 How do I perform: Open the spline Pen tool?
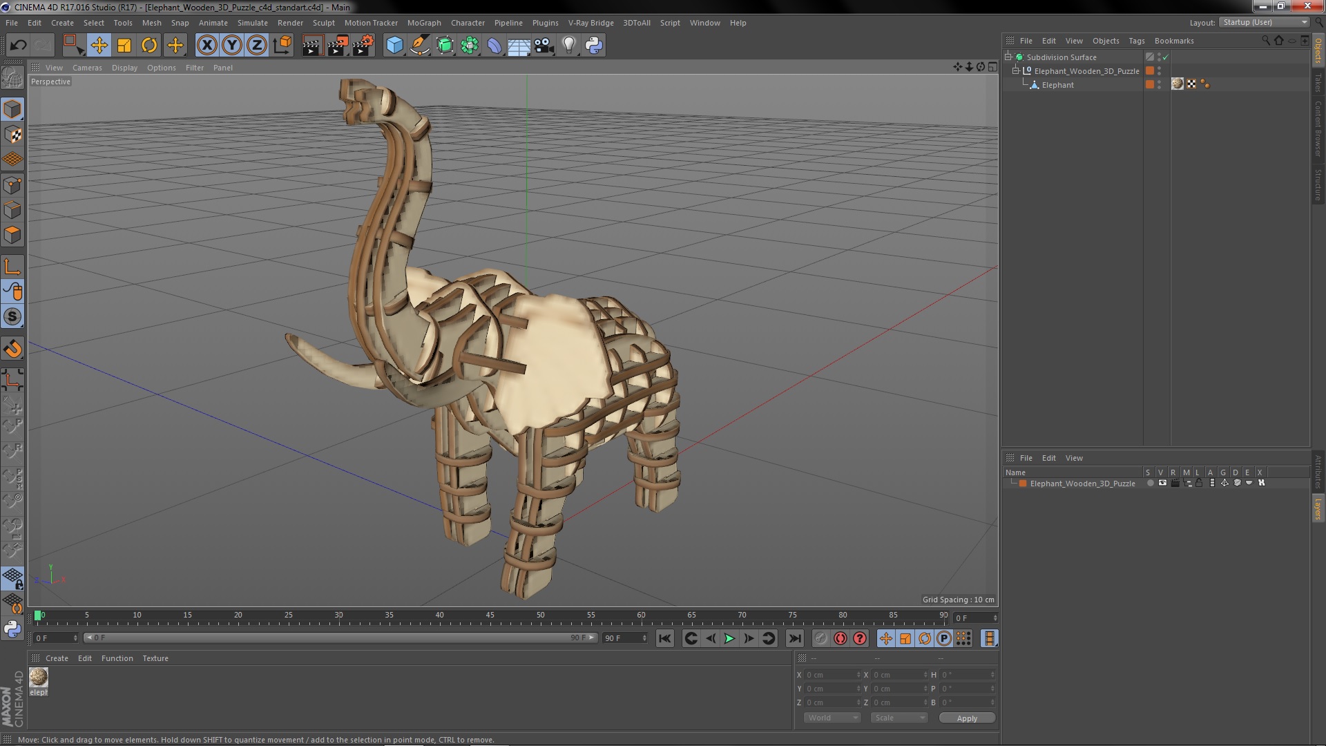tap(420, 46)
